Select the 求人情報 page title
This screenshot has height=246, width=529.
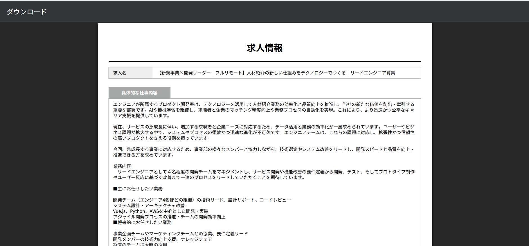[264, 48]
